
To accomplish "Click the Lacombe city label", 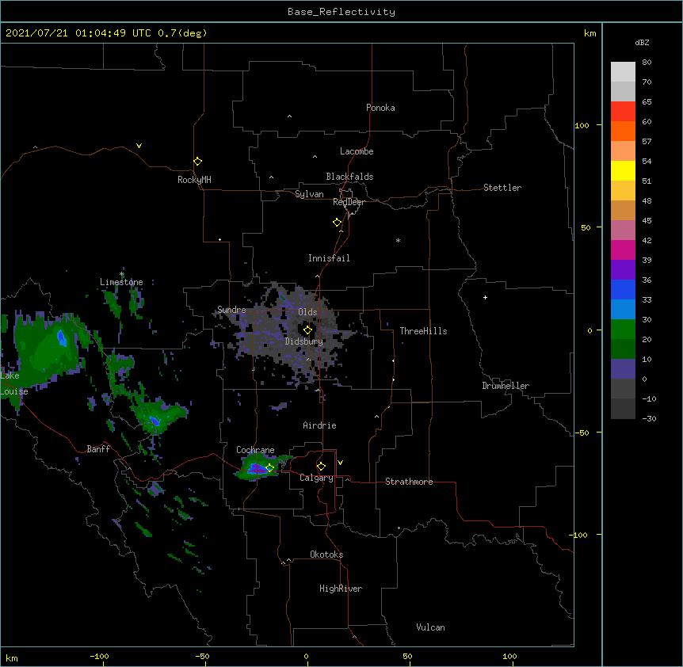I will click(x=357, y=151).
